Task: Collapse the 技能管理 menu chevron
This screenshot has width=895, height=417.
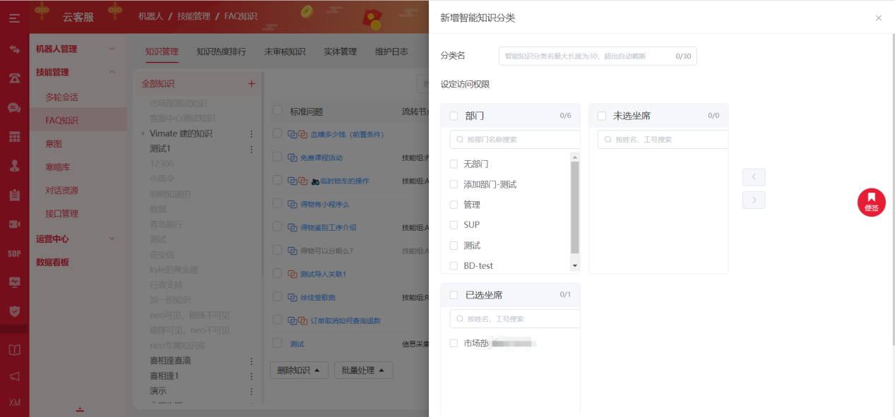Action: coord(112,72)
